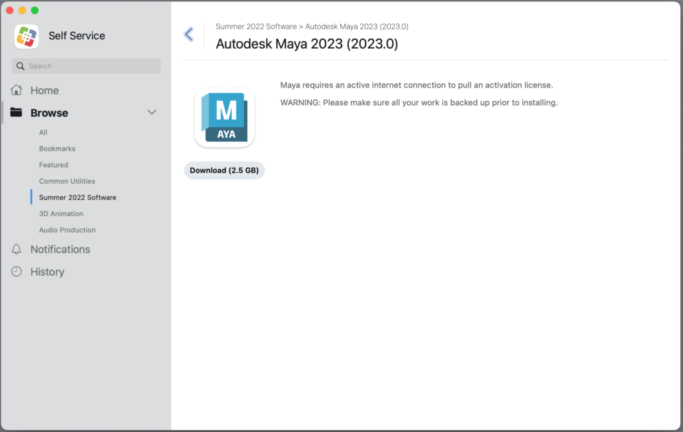Open the Bookmarks category

click(57, 149)
